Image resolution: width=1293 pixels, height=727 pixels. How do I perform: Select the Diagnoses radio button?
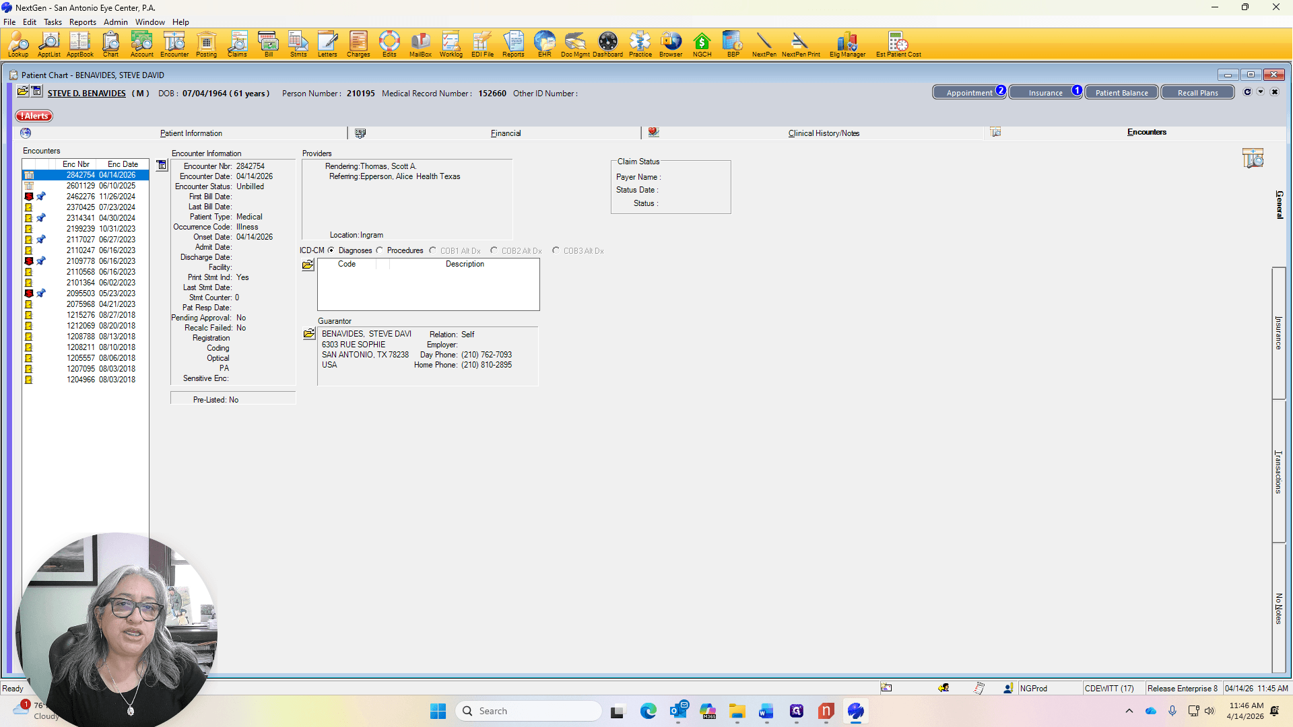[x=331, y=250]
